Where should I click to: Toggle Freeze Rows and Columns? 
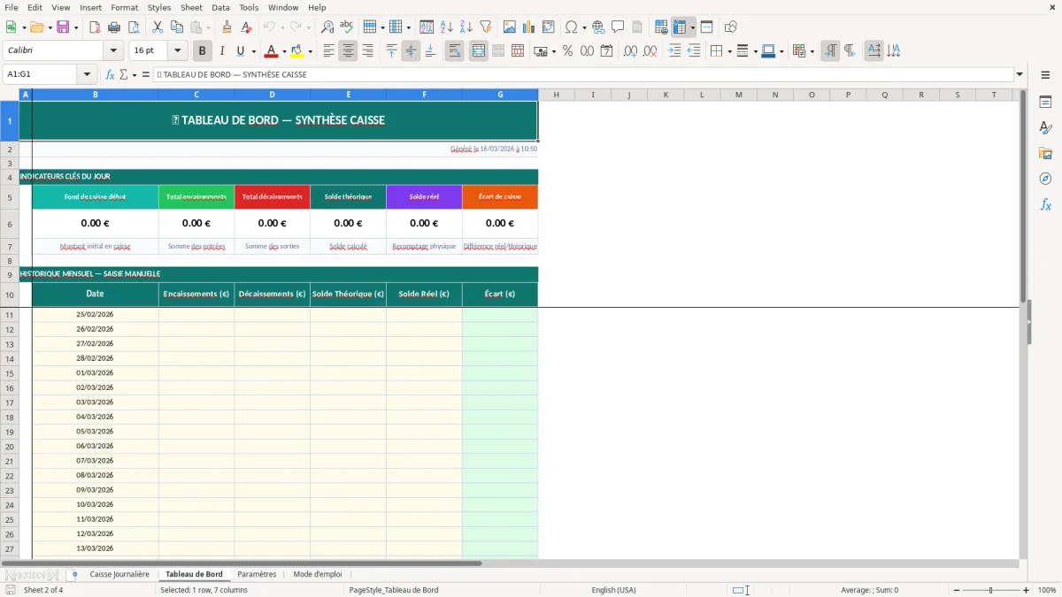(680, 27)
